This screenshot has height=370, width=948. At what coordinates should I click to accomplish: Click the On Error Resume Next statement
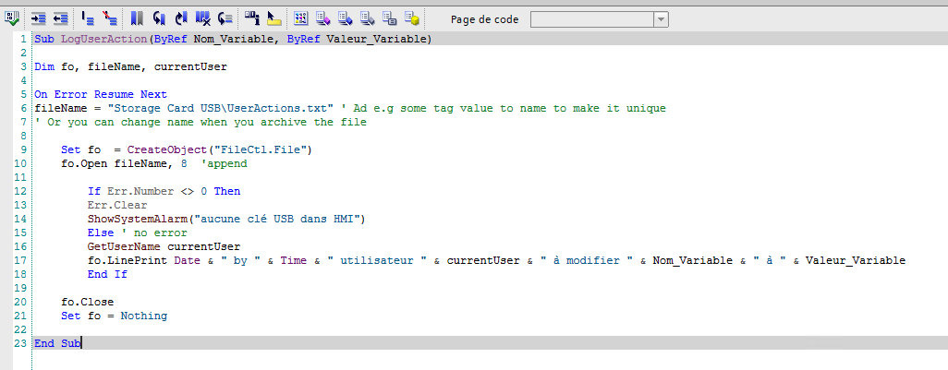click(101, 94)
